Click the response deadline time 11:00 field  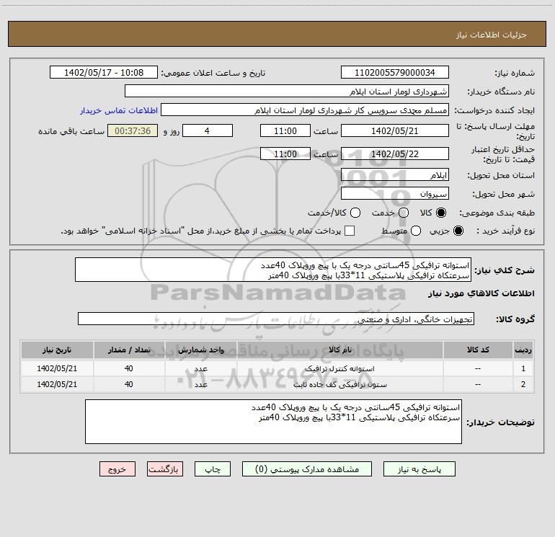point(285,130)
